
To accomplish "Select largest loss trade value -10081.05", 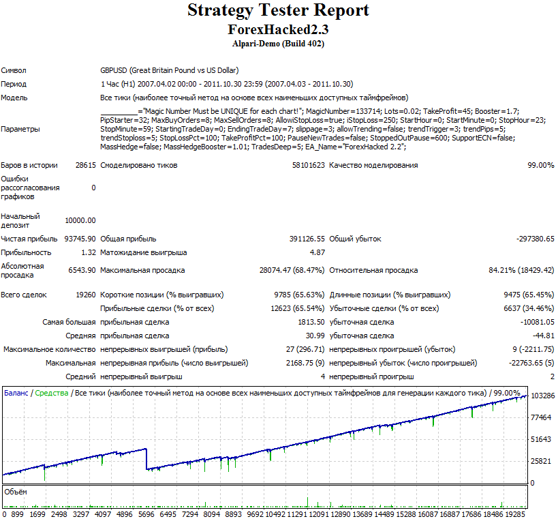I will click(x=538, y=322).
